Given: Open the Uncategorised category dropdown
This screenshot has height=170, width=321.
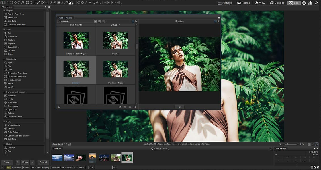Looking at the screenshot, I should 95,21.
